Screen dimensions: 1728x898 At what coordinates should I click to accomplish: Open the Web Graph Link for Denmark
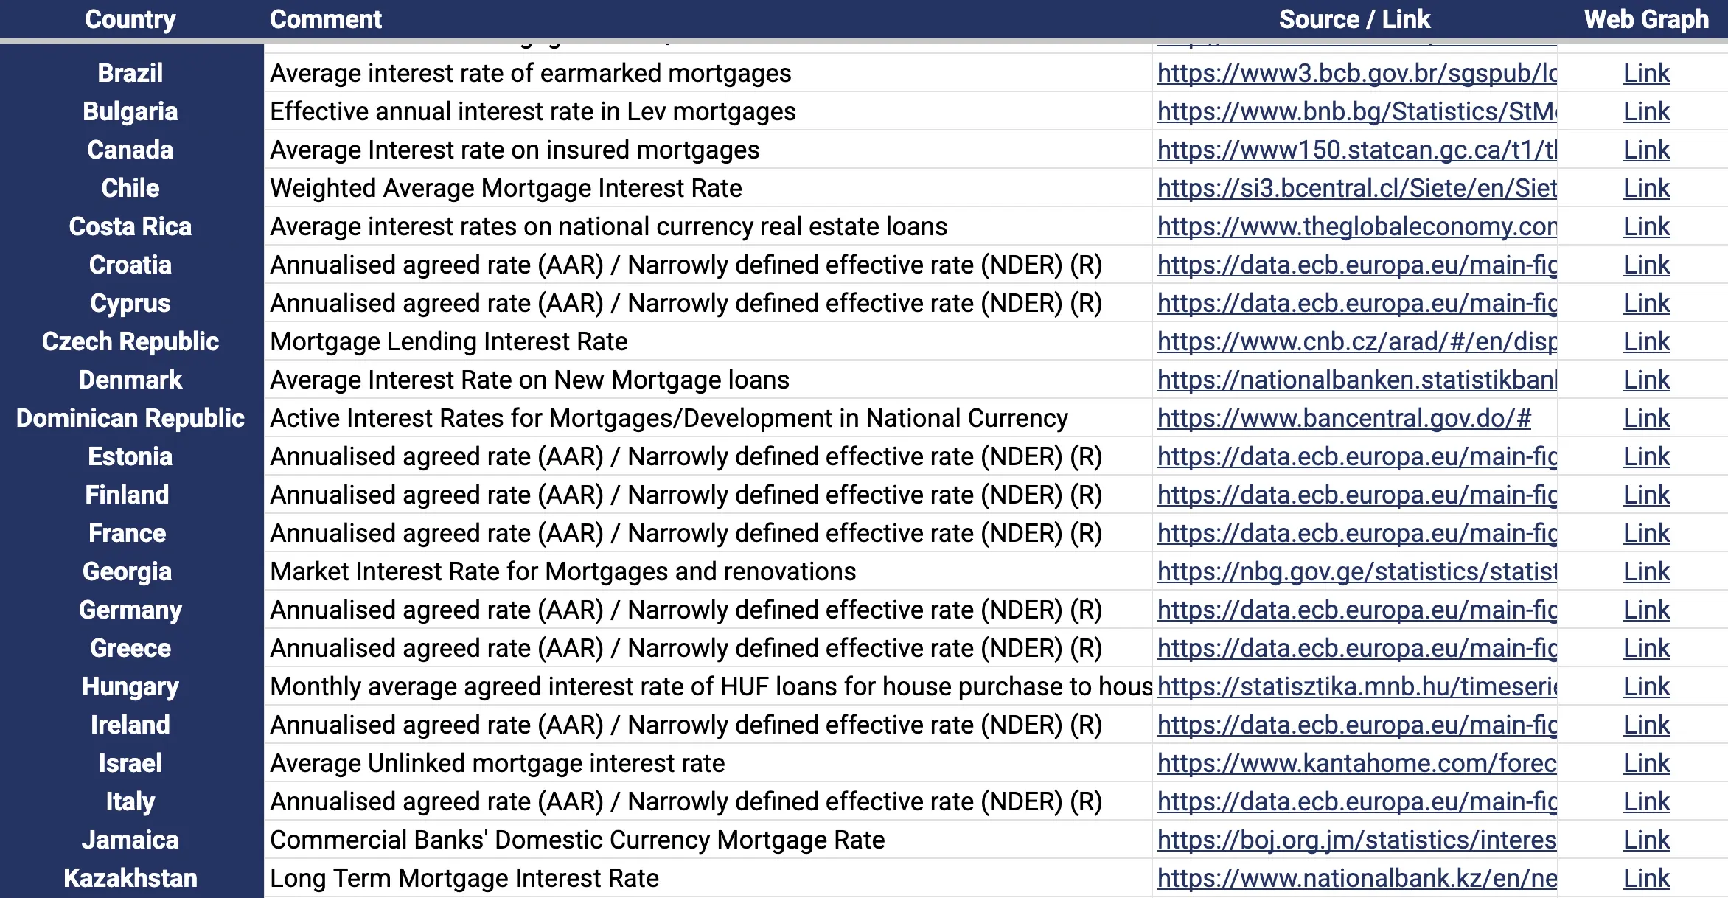tap(1647, 380)
